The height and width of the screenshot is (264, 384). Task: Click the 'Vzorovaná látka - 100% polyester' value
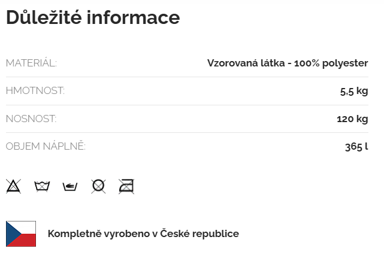point(287,63)
